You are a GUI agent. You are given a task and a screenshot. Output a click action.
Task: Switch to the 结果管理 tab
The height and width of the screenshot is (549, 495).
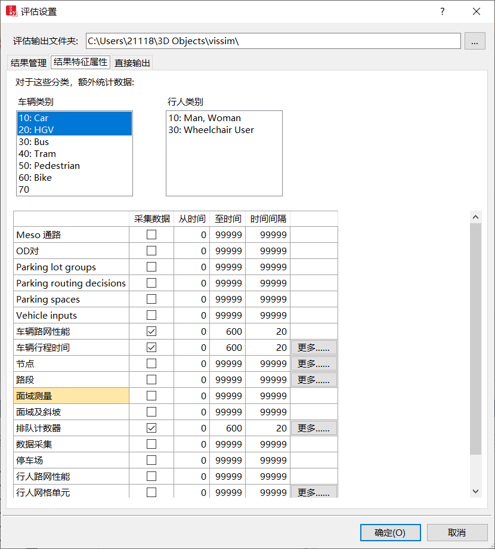pyautogui.click(x=29, y=63)
